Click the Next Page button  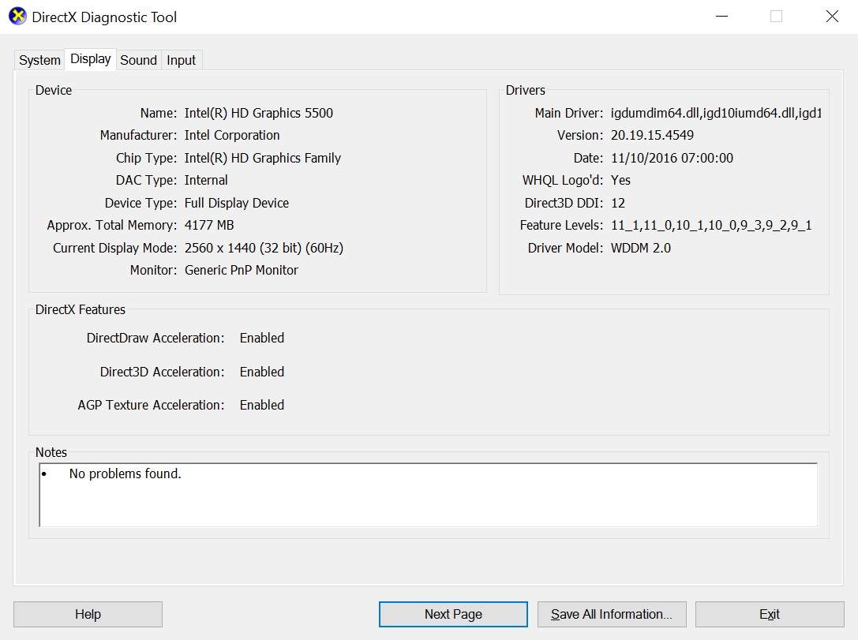click(453, 614)
